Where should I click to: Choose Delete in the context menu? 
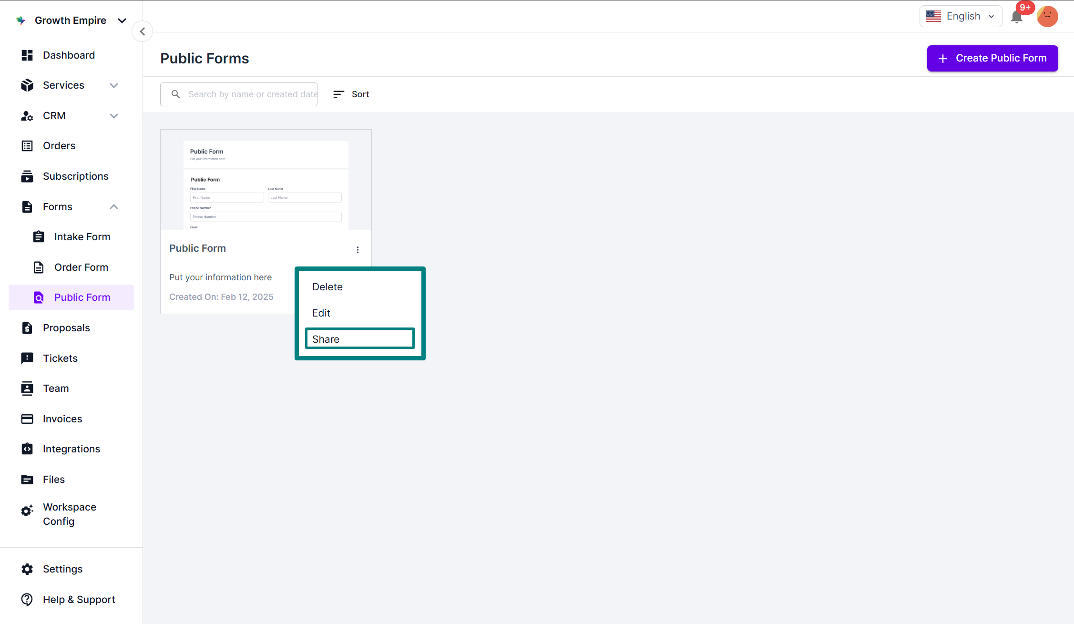(x=327, y=287)
